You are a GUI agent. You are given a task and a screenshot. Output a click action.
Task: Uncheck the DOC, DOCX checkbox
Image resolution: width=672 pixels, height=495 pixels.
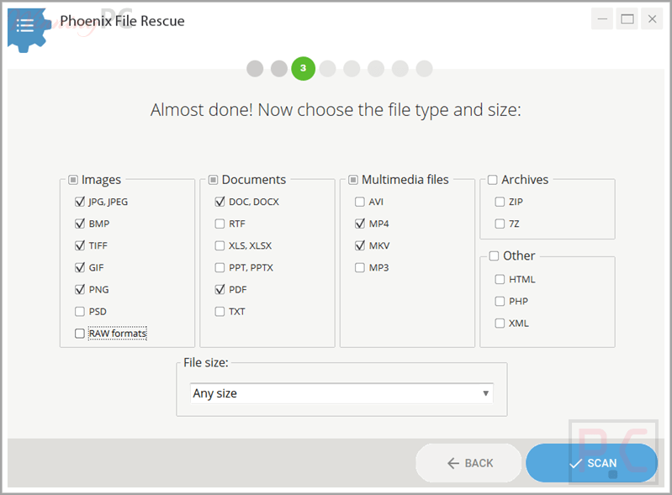[220, 202]
